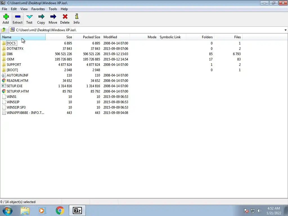This screenshot has height=216, width=288.
Task: Sort by the Folders column header
Action: 200,37
